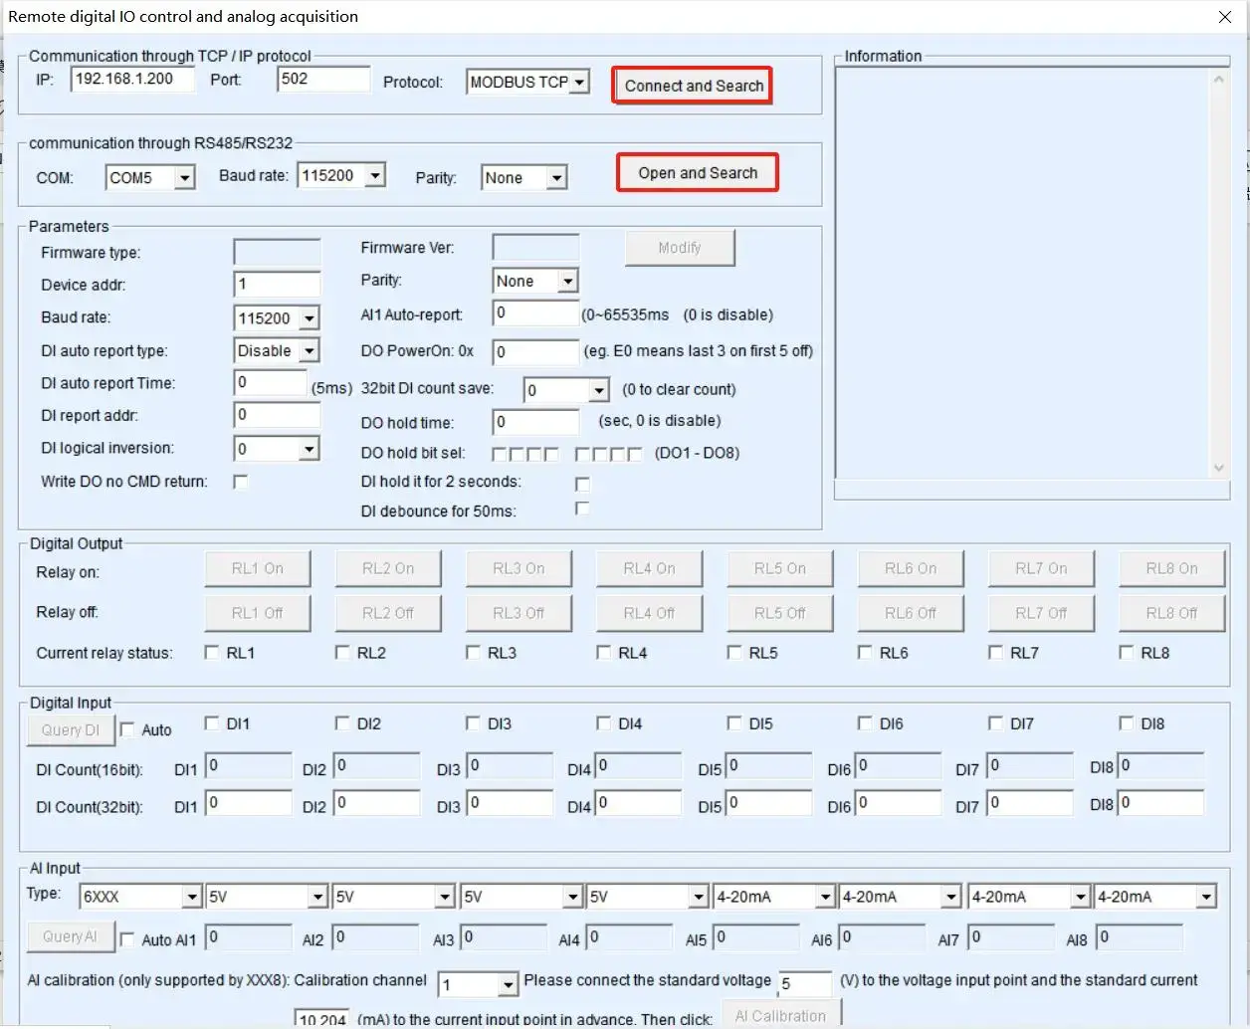
Task: Click the Query DI button
Action: coord(71,729)
